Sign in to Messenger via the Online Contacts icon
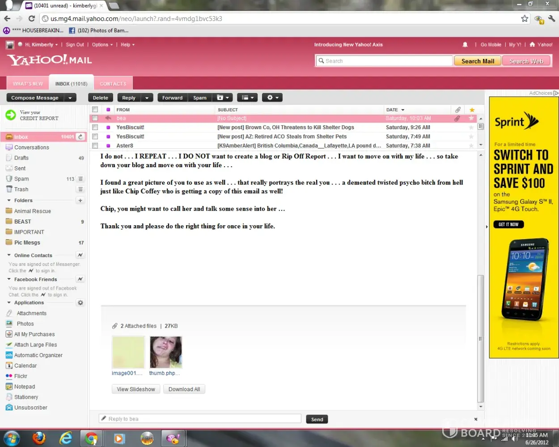559x447 pixels. (80, 255)
